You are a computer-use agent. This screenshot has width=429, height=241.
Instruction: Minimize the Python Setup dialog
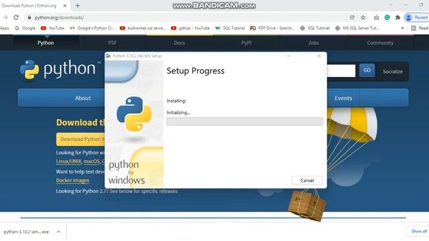[289, 56]
